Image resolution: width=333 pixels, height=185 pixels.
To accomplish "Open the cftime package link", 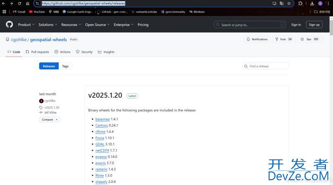I will click(x=100, y=132).
